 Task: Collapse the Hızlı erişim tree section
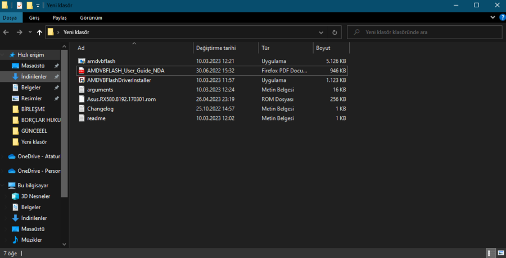[4, 55]
